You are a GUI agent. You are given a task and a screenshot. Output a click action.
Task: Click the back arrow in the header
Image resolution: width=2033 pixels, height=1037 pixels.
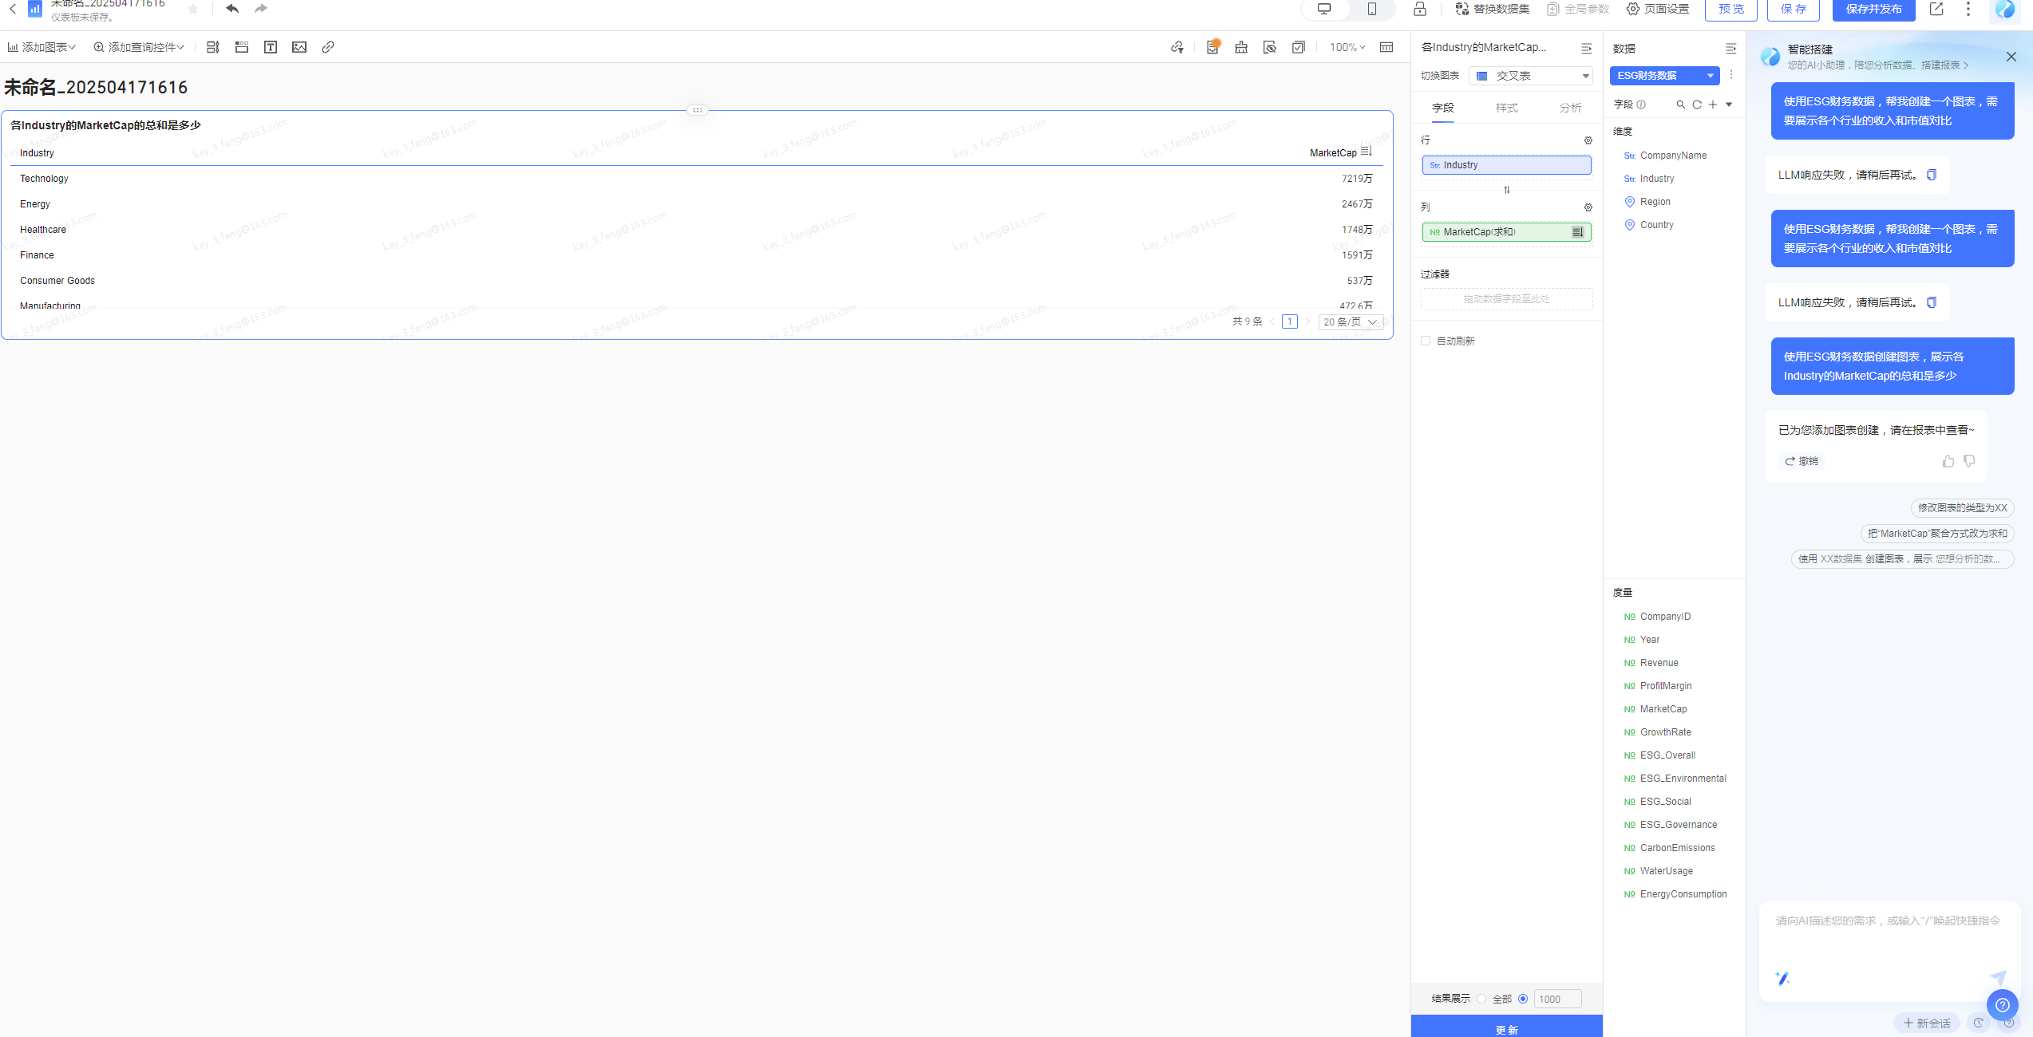(x=13, y=9)
